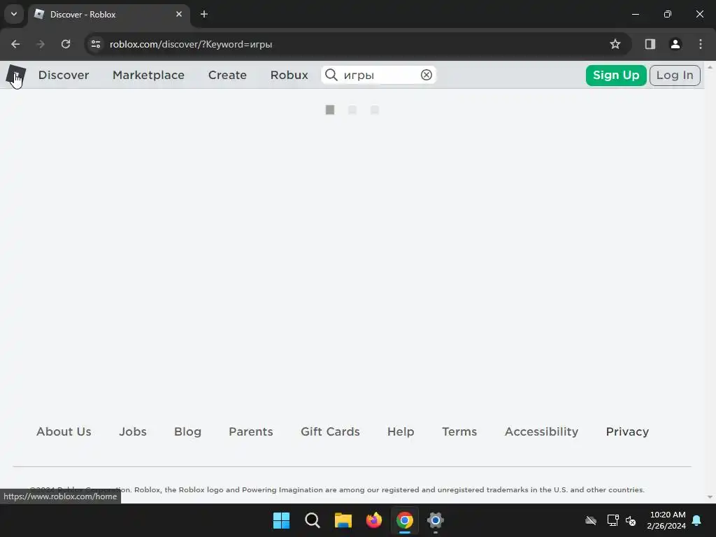Launch Firefox from the taskbar
The image size is (716, 537).
click(374, 520)
